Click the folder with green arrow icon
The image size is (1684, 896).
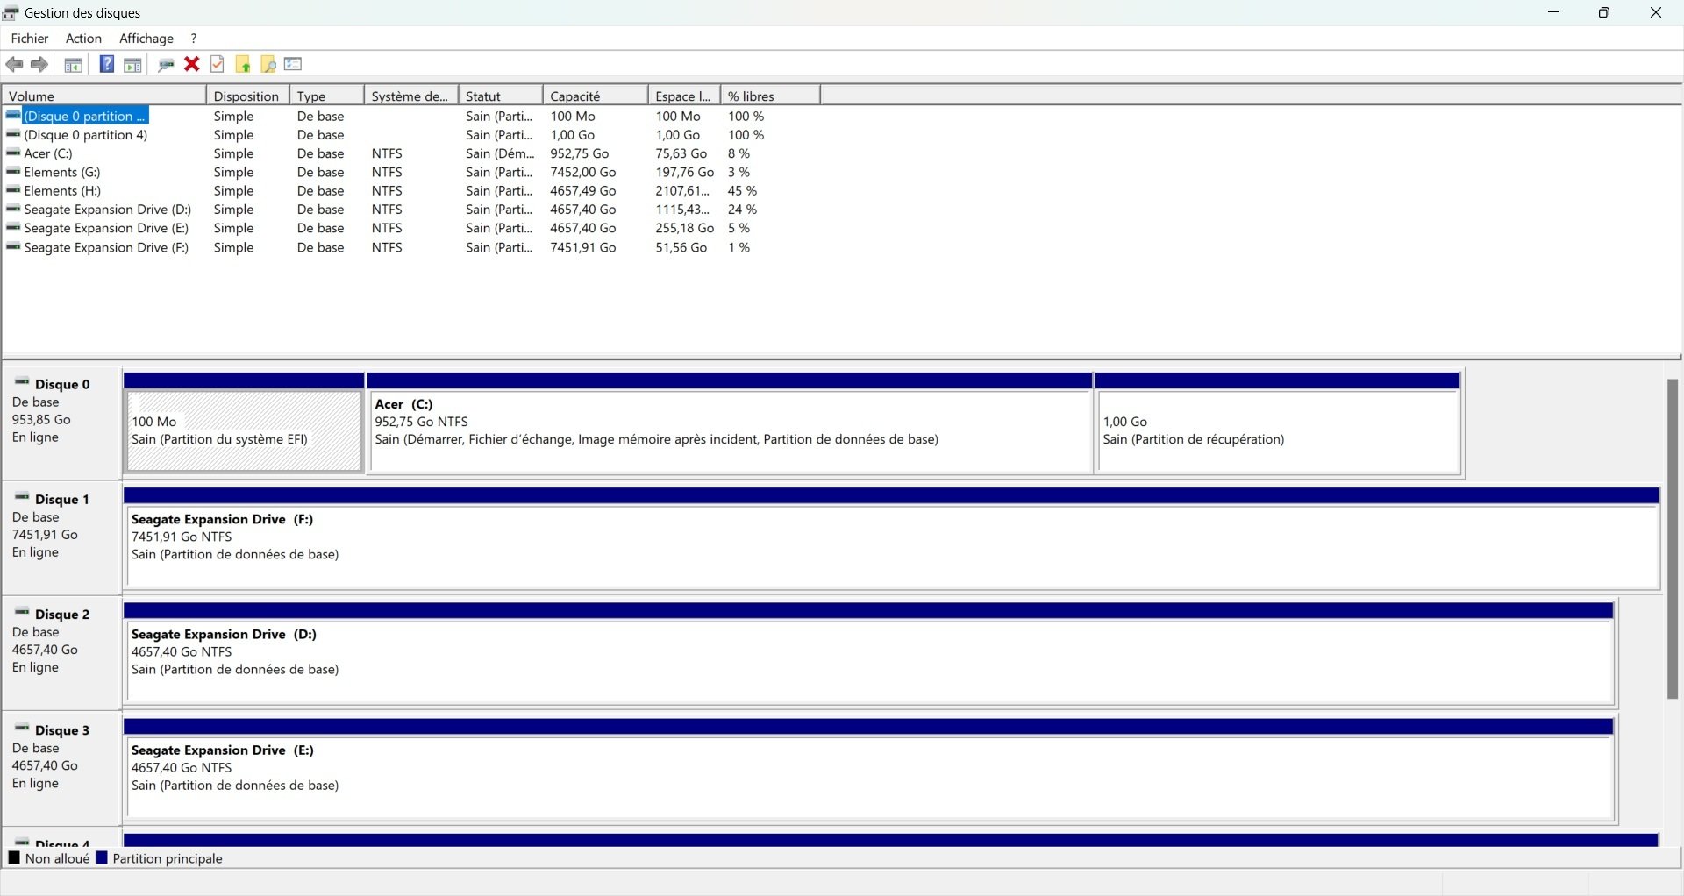243,64
